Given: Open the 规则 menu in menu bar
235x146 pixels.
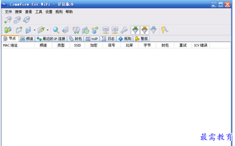Looking at the screenshot, I should (x=59, y=12).
